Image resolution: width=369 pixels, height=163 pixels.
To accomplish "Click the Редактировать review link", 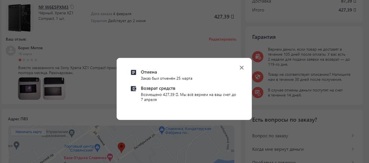I will (222, 39).
